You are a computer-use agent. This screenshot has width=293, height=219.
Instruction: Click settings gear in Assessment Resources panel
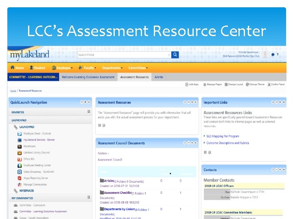(x=104, y=125)
